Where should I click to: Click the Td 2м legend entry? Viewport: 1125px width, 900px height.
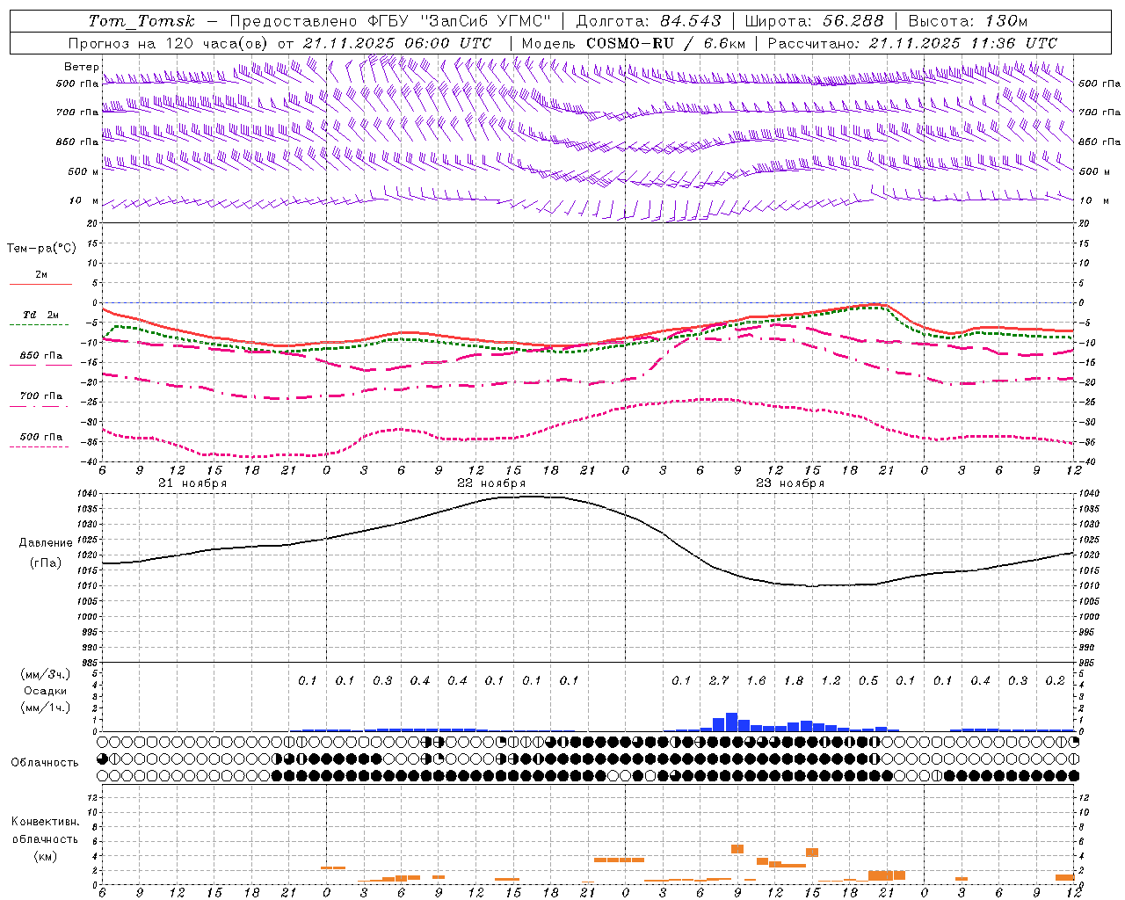coord(41,315)
